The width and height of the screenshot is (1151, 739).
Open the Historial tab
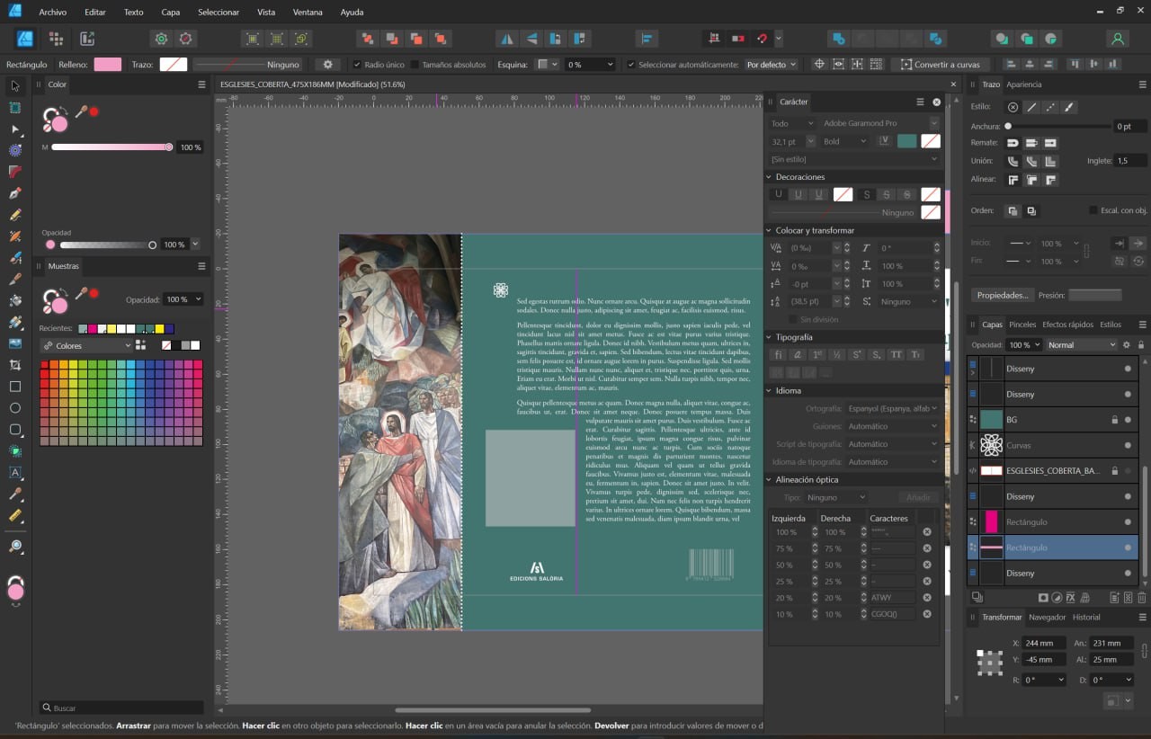[x=1085, y=617]
